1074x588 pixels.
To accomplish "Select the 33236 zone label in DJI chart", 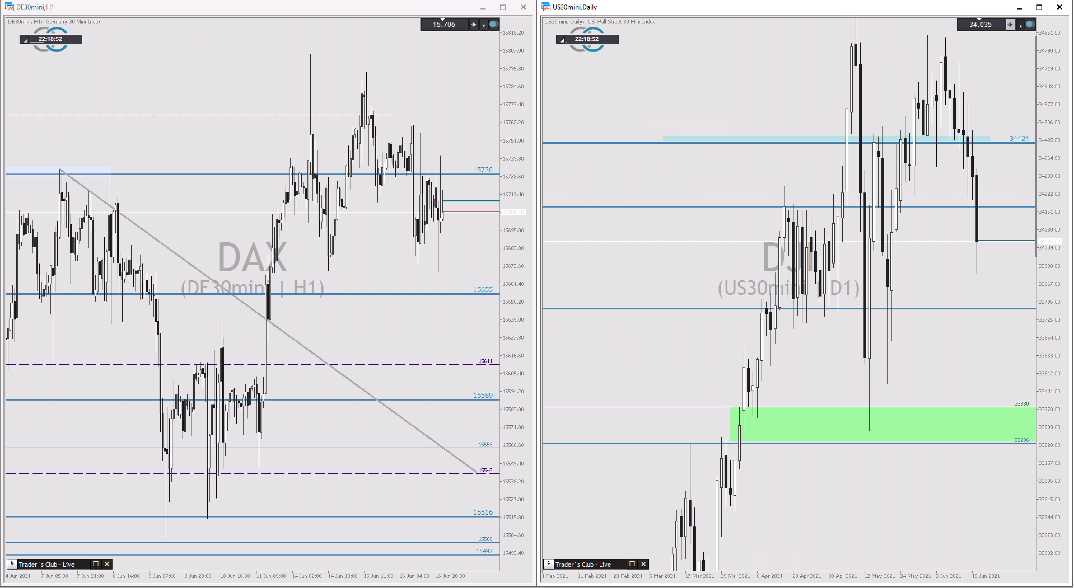I will [x=1021, y=440].
